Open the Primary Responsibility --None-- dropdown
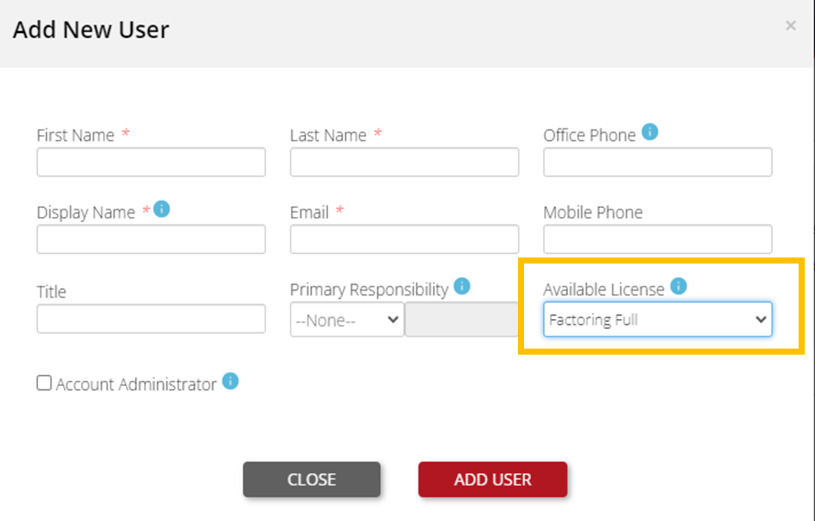The width and height of the screenshot is (815, 521). point(346,319)
